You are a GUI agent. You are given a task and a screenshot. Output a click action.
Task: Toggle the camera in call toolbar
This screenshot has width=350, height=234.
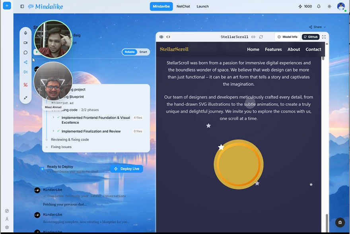(x=26, y=43)
